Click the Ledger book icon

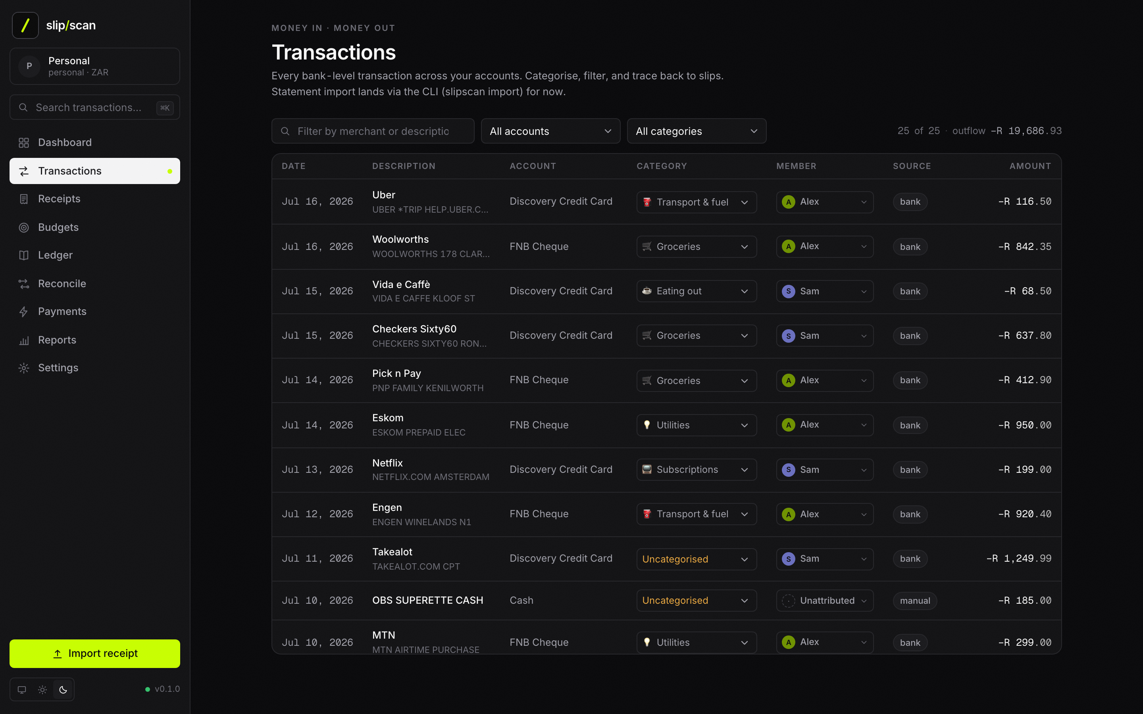point(24,255)
